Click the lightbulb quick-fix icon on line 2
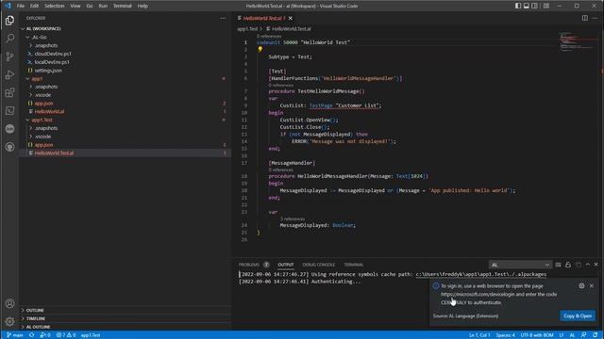Image resolution: width=604 pixels, height=339 pixels. [260, 49]
